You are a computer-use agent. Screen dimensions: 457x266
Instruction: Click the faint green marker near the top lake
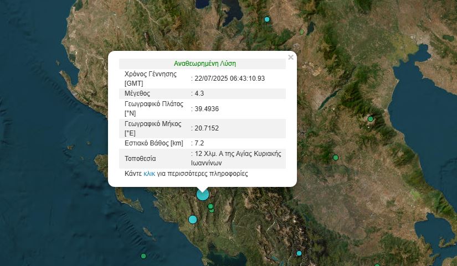(x=302, y=32)
